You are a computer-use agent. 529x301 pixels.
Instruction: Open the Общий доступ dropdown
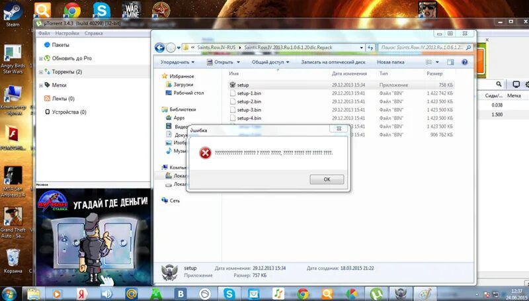coord(270,62)
